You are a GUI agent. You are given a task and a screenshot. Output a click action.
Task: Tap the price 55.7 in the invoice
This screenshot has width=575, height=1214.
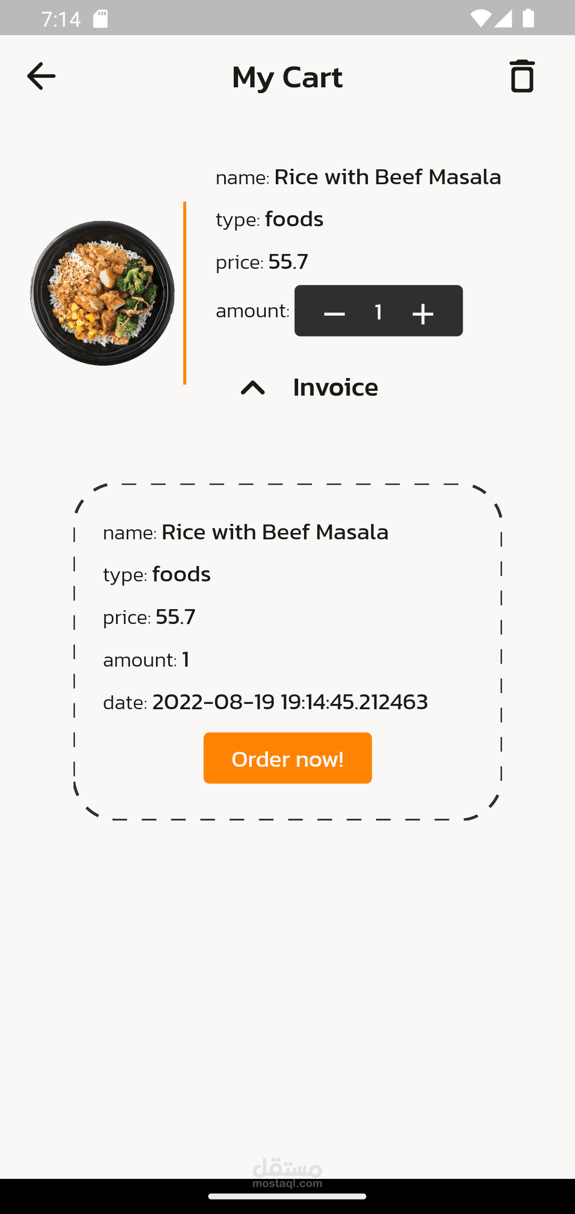175,617
